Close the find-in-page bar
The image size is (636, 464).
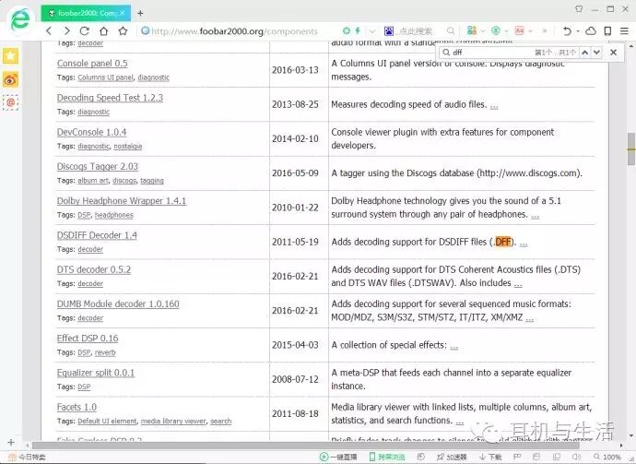pyautogui.click(x=614, y=53)
